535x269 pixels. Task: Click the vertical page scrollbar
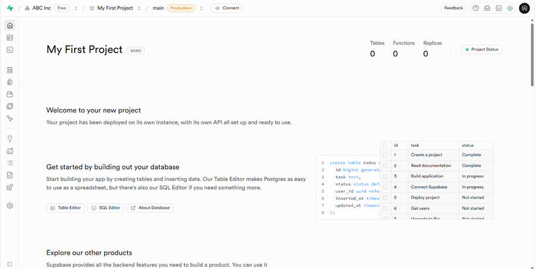coord(532,54)
